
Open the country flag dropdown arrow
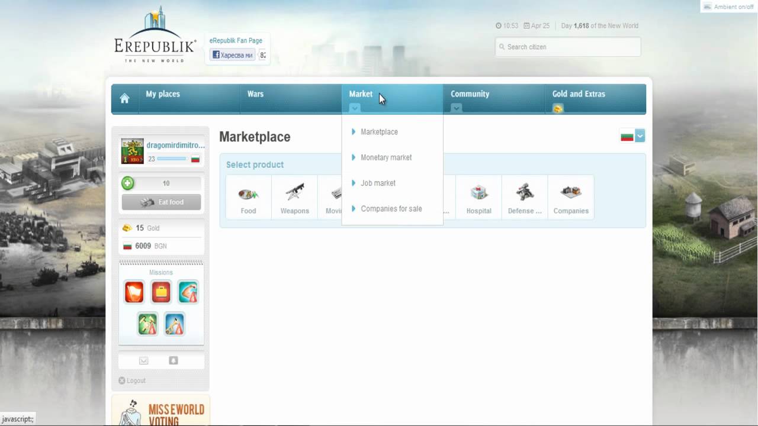[x=640, y=136]
